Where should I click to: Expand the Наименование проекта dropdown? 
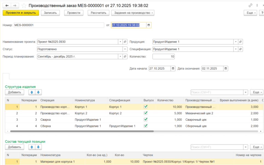pyautogui.click(x=120, y=42)
